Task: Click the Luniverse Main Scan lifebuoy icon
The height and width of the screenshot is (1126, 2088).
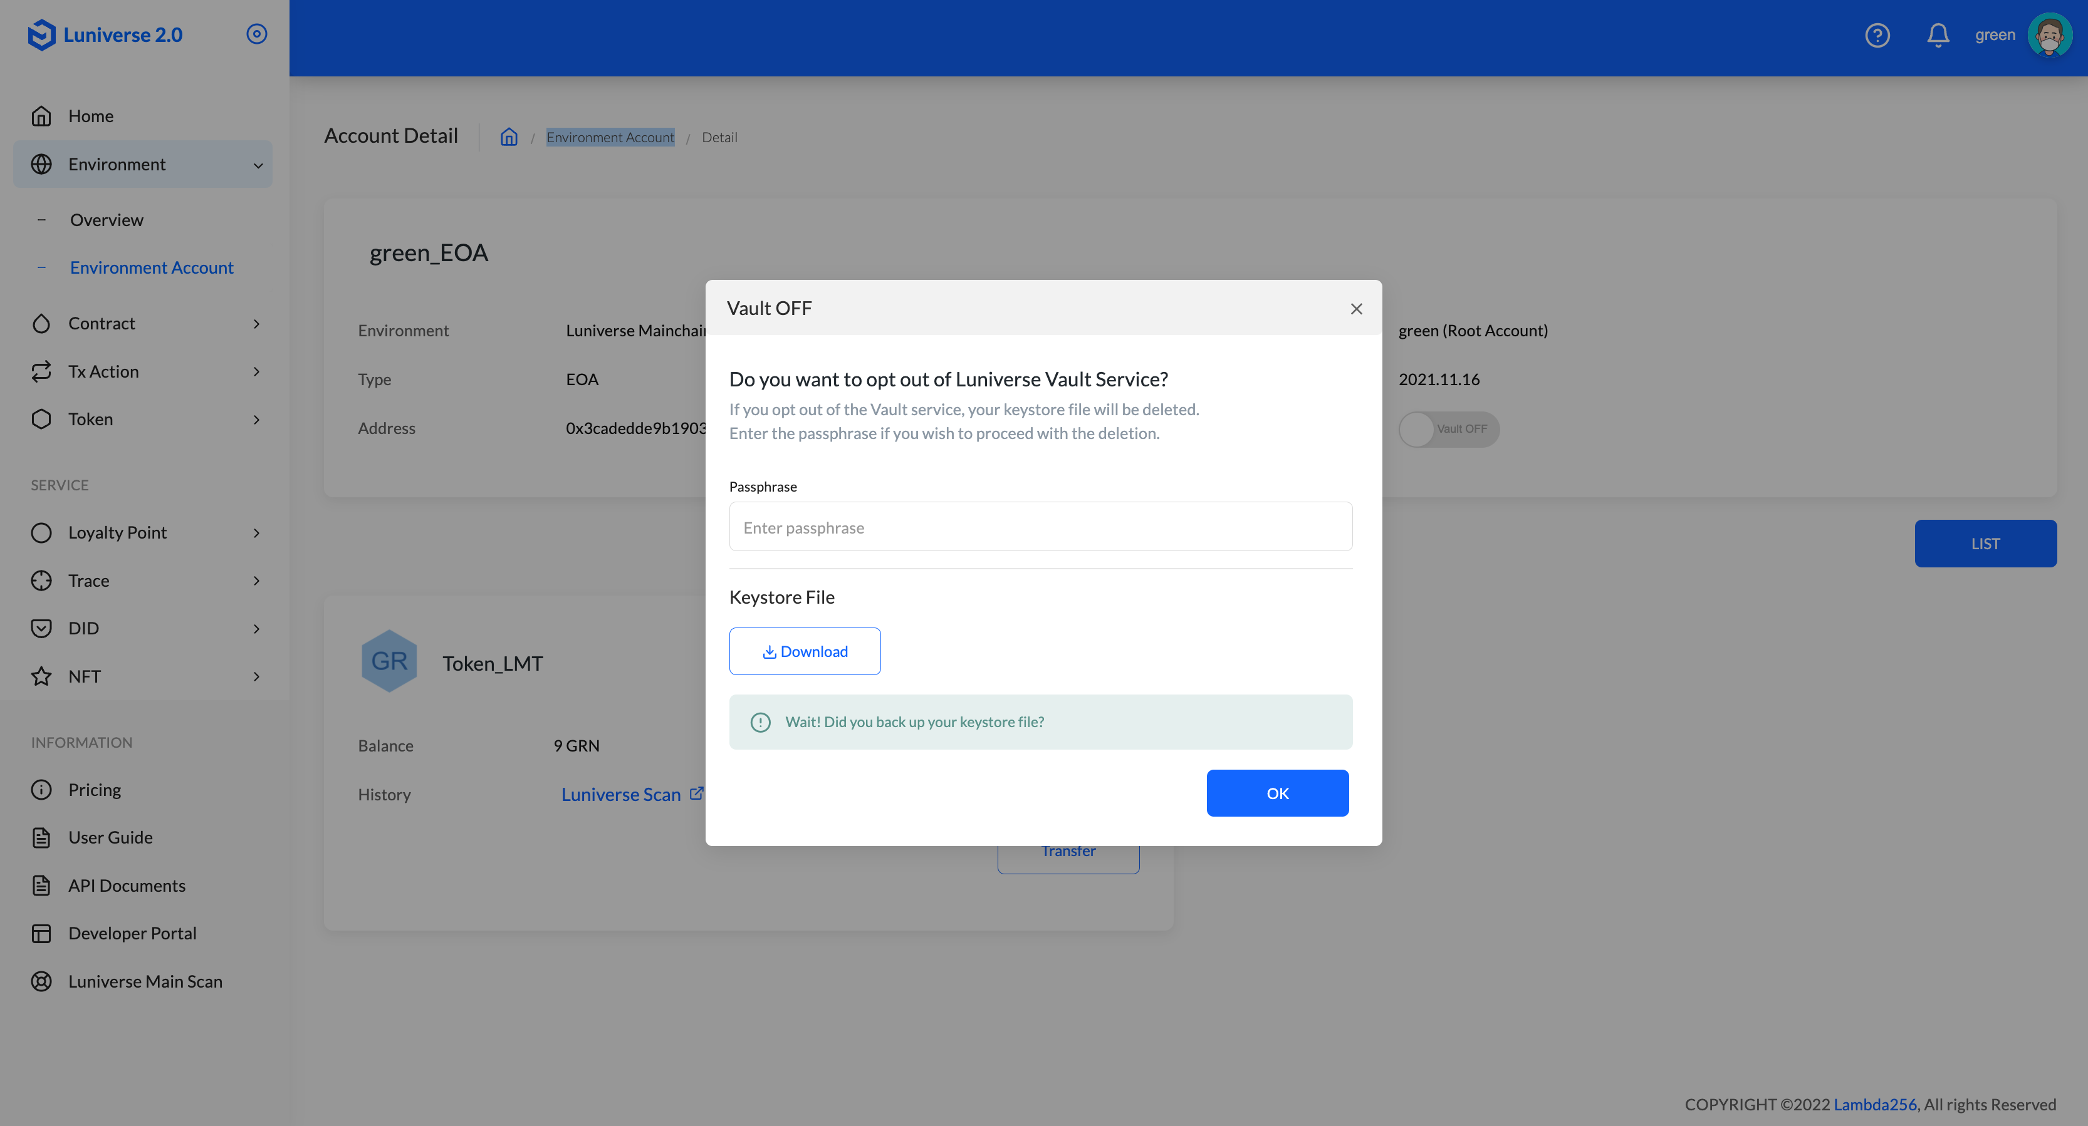Action: coord(41,981)
